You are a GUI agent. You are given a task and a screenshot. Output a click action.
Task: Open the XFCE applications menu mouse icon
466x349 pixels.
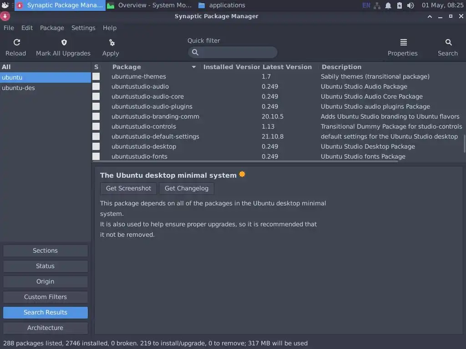point(5,5)
